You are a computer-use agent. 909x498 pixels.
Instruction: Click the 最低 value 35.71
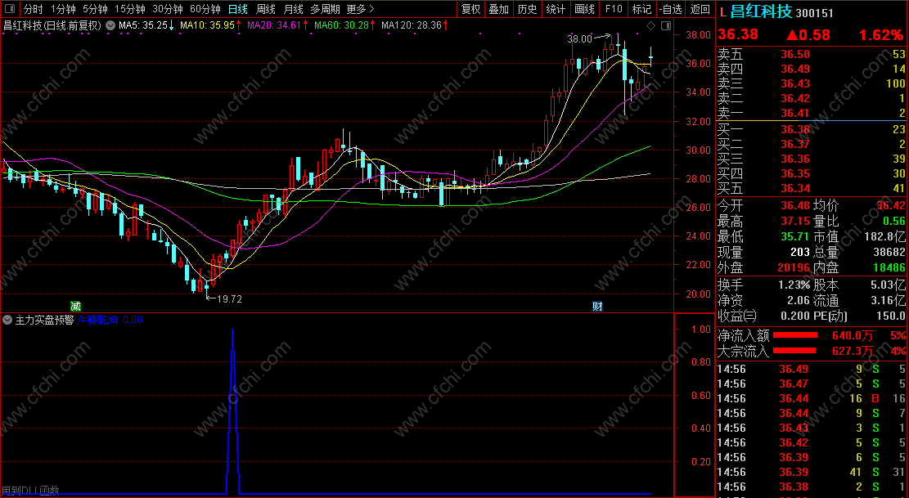click(794, 237)
